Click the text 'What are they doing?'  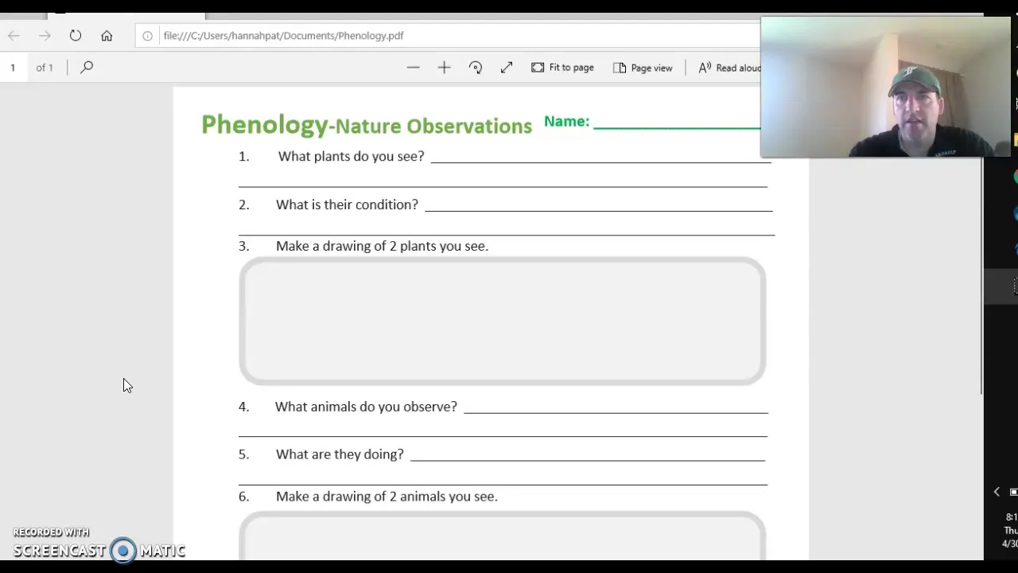340,455
